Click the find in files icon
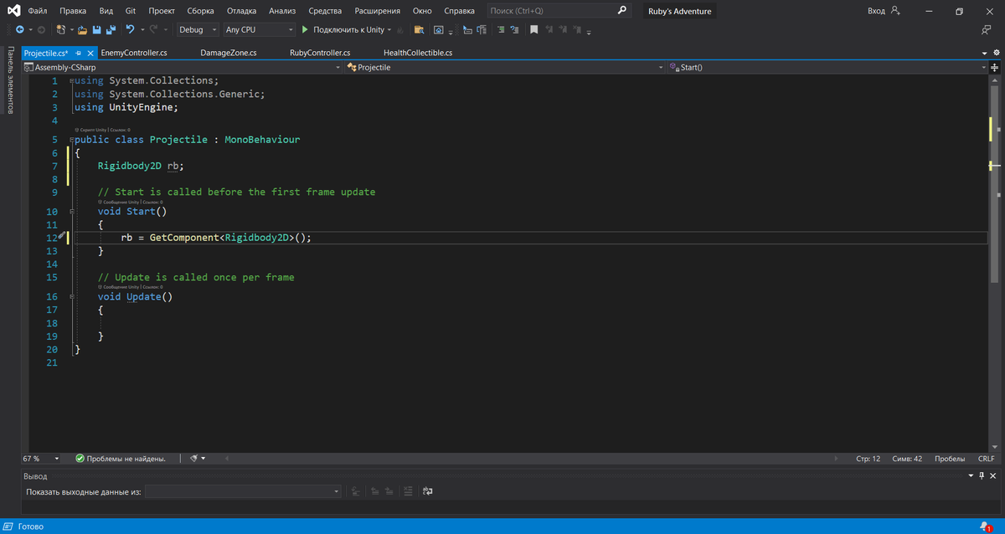The height and width of the screenshot is (534, 1005). pyautogui.click(x=419, y=29)
